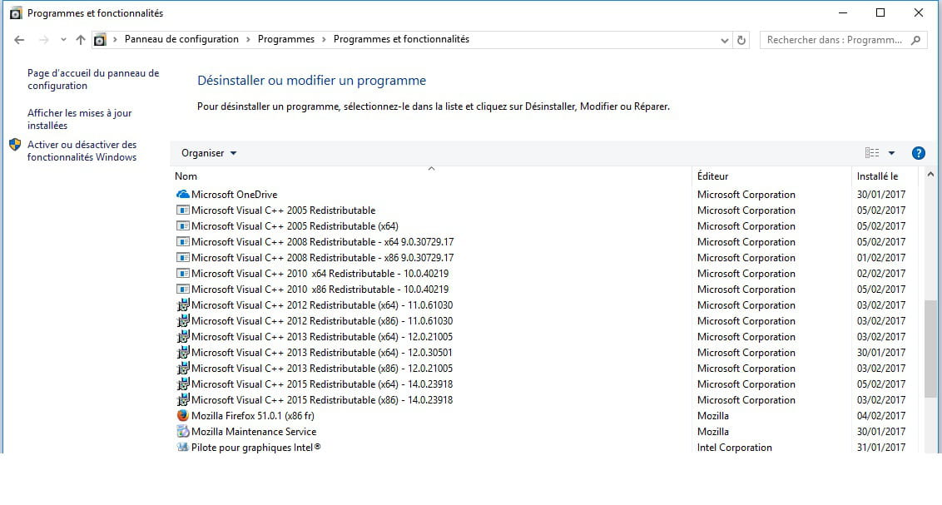Select Pilote pour graphiques Intel entry
The image size is (942, 505).
coord(543,448)
